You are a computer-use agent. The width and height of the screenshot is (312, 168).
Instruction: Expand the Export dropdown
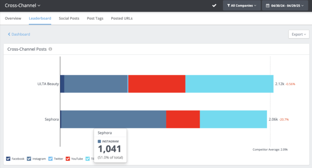299,34
